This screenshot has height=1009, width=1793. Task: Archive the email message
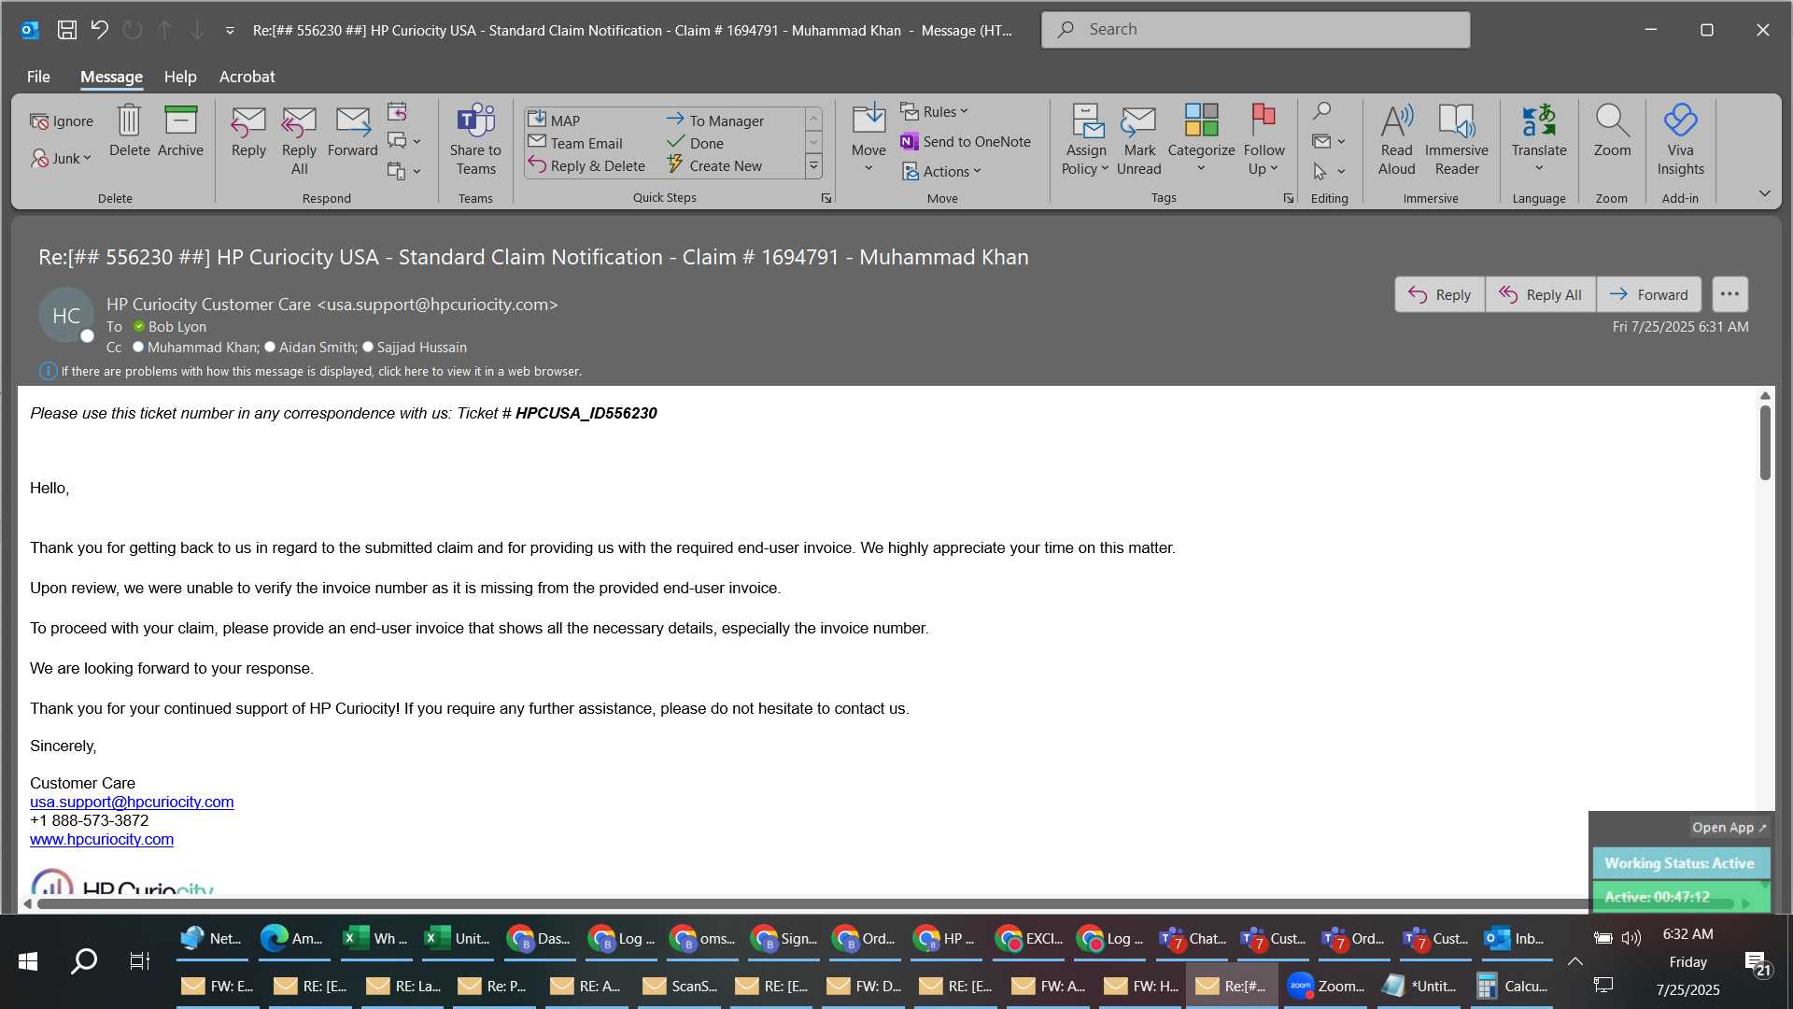coord(180,131)
